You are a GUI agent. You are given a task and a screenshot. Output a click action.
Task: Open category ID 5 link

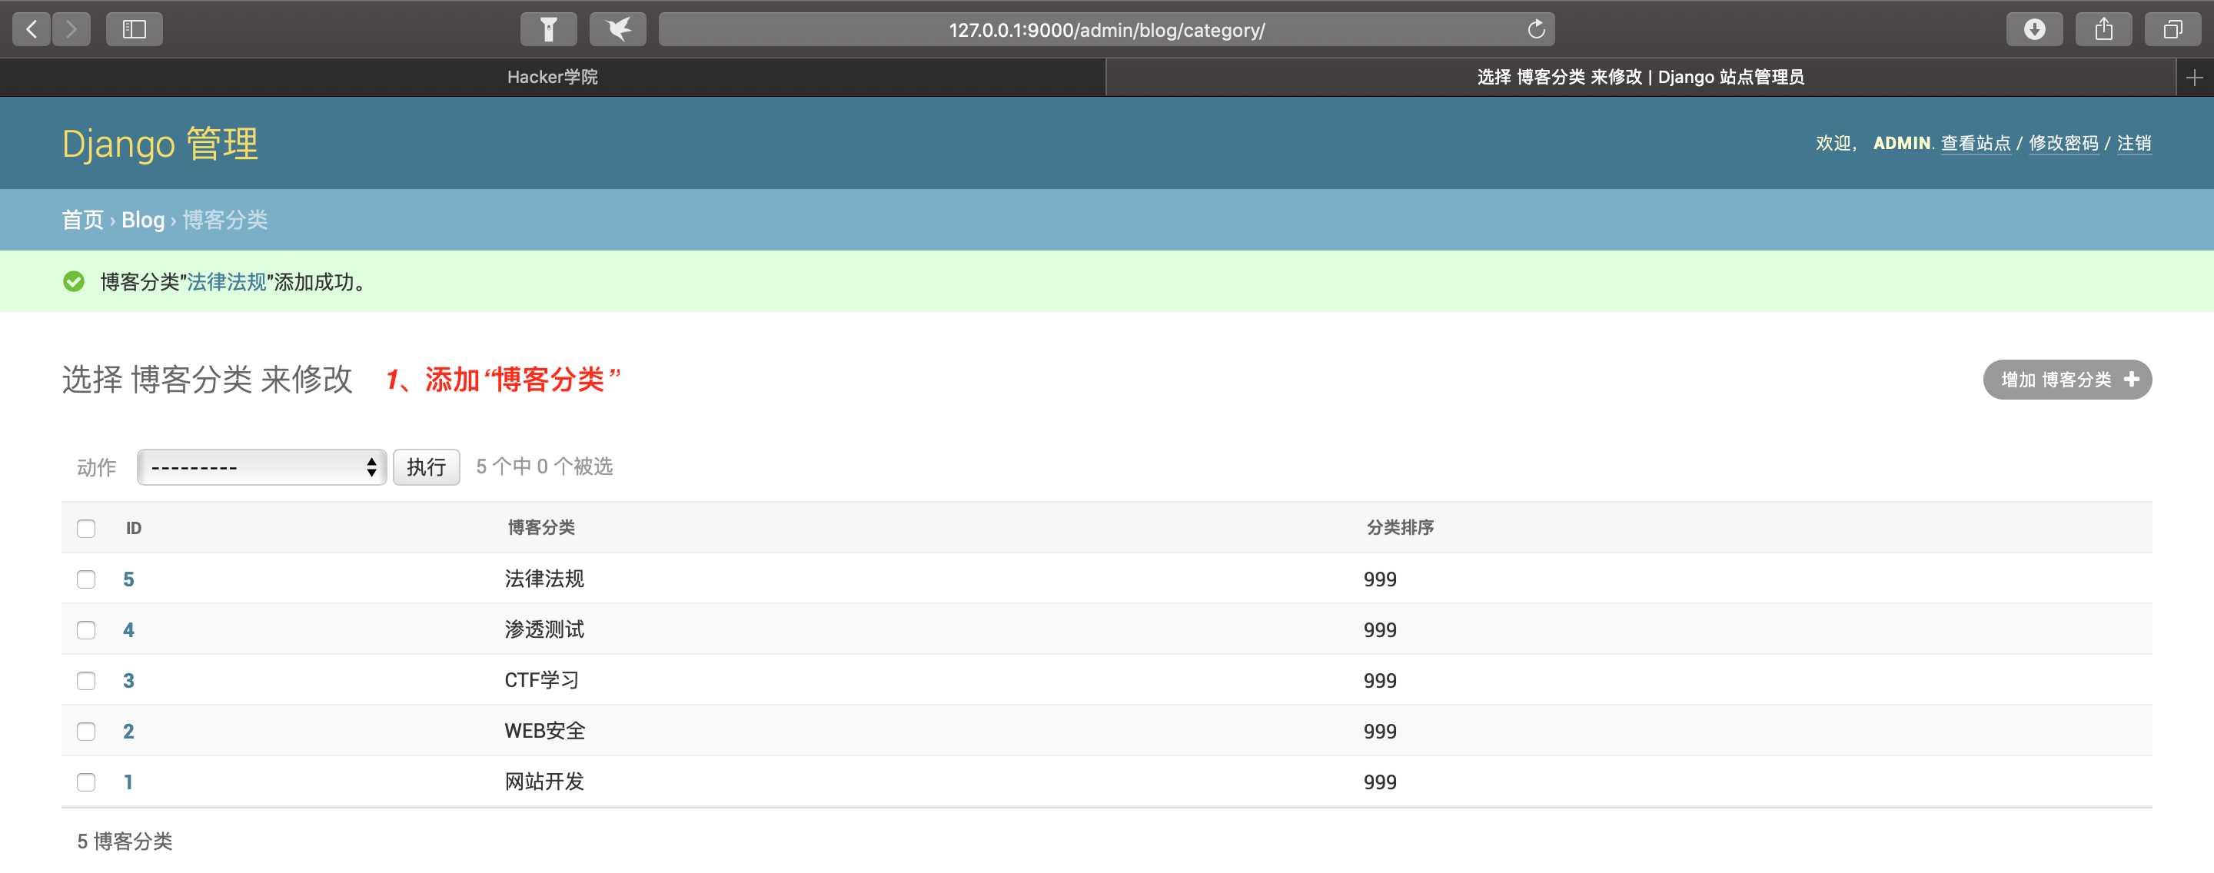pyautogui.click(x=129, y=579)
